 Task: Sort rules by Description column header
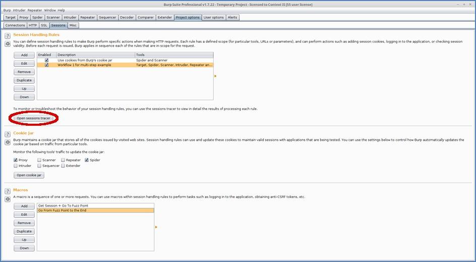click(x=96, y=55)
